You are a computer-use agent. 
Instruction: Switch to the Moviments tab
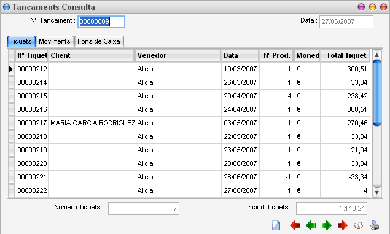tap(55, 41)
